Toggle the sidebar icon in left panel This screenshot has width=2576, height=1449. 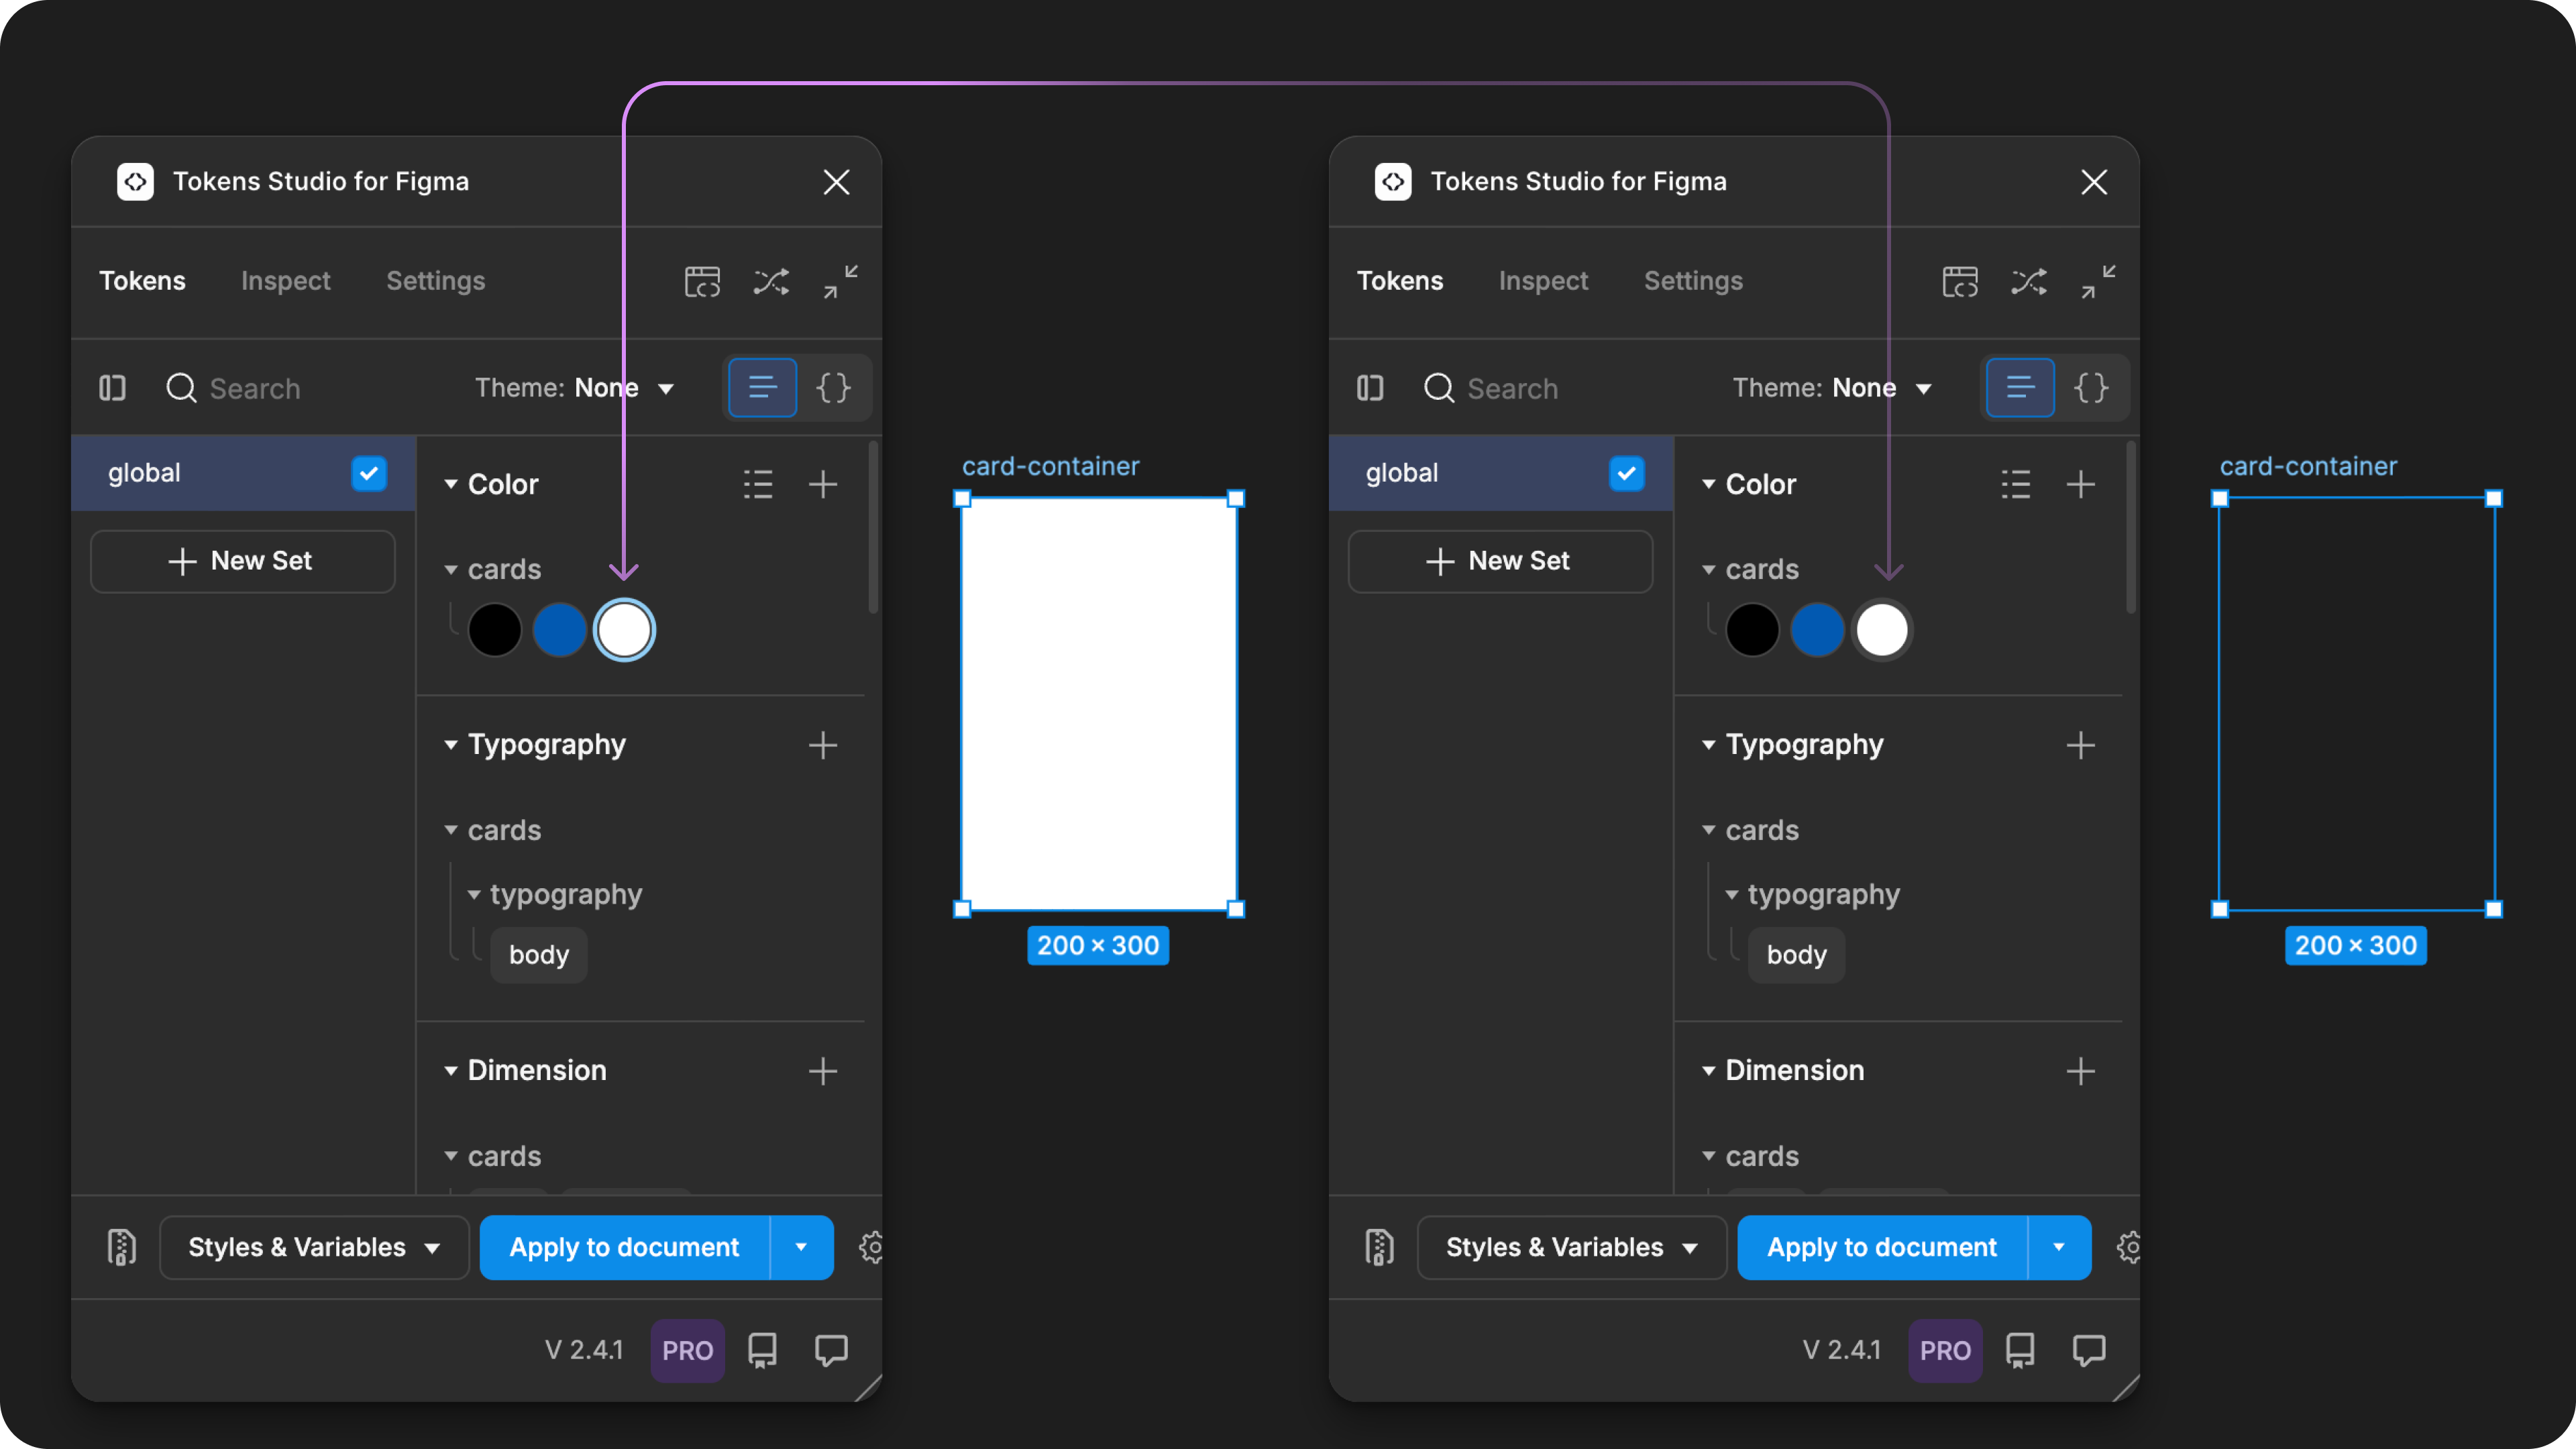112,388
